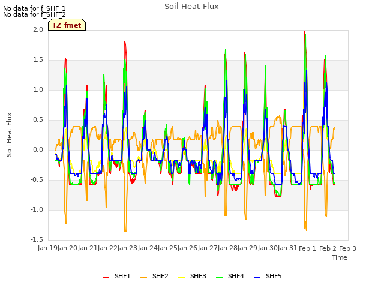This screenshot has height=288, width=384.
Task: Select the SHF3 legend label
Action: (198, 276)
